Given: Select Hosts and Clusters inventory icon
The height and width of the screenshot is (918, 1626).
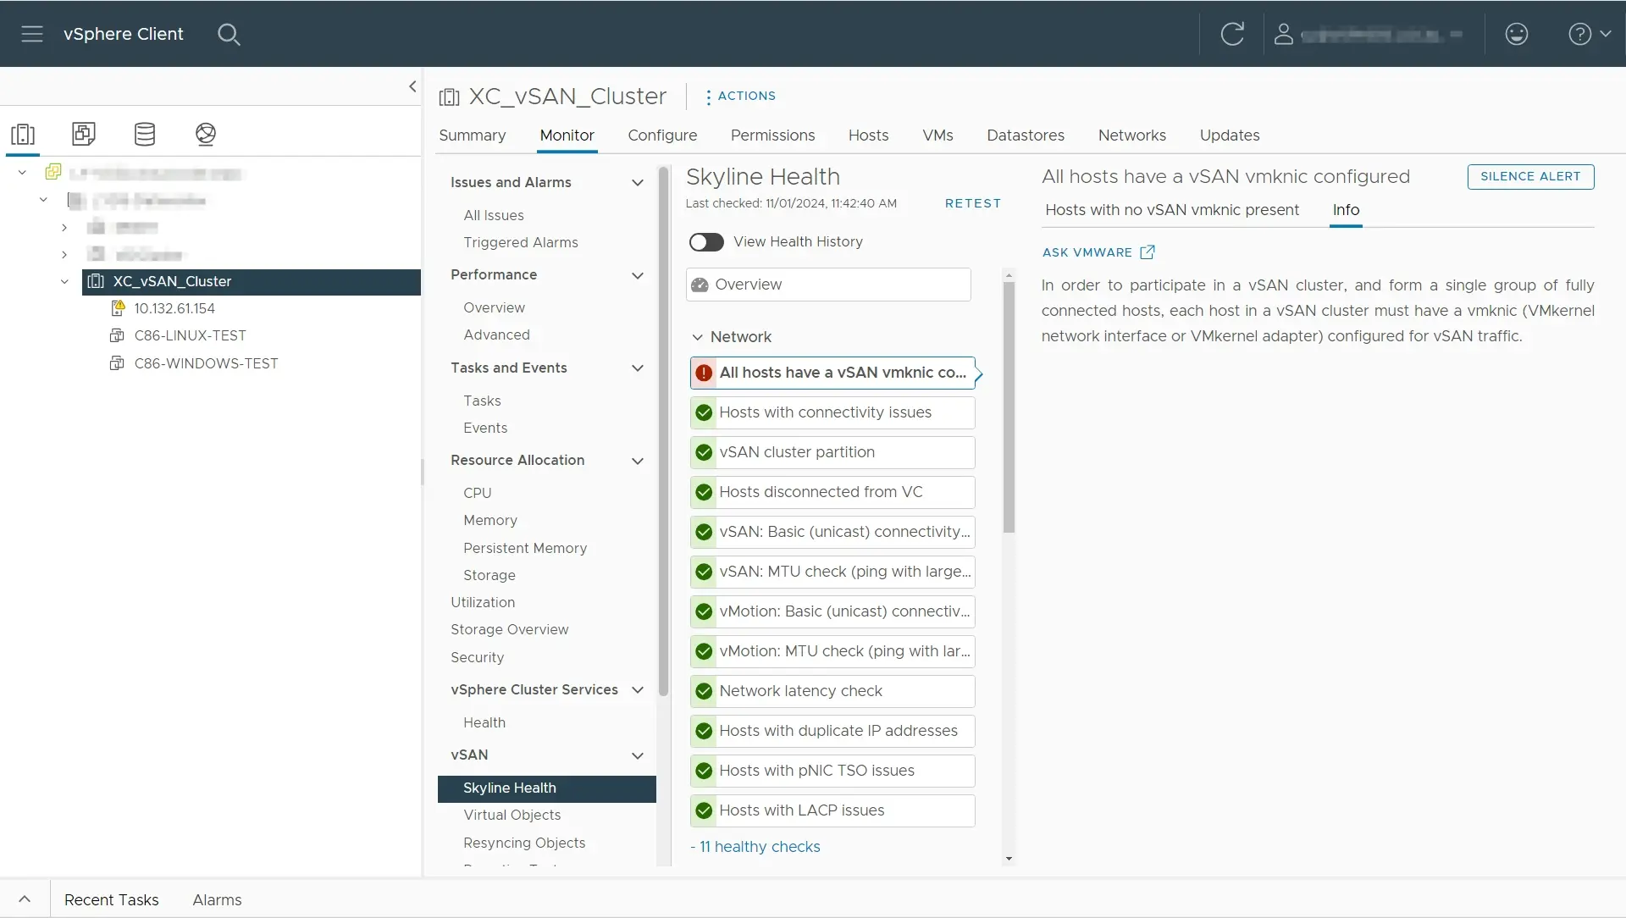Looking at the screenshot, I should click(x=23, y=134).
